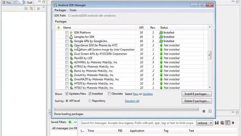Viewport: 241px width, 136px height.
Task: Click the ADMIRAL by Motorola add-on icon
Action: coord(71,62)
